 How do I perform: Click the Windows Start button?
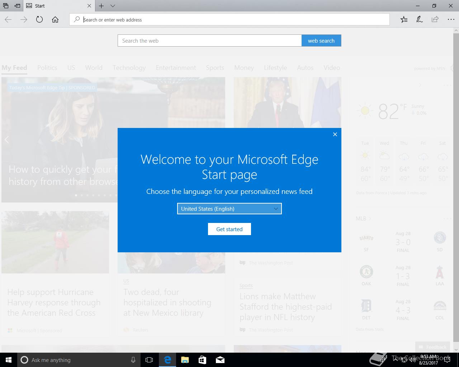click(x=9, y=360)
